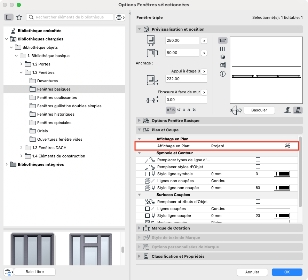Image resolution: width=308 pixels, height=280 pixels.
Task: Open arrow menu next to width 250.00
Action: (x=204, y=41)
